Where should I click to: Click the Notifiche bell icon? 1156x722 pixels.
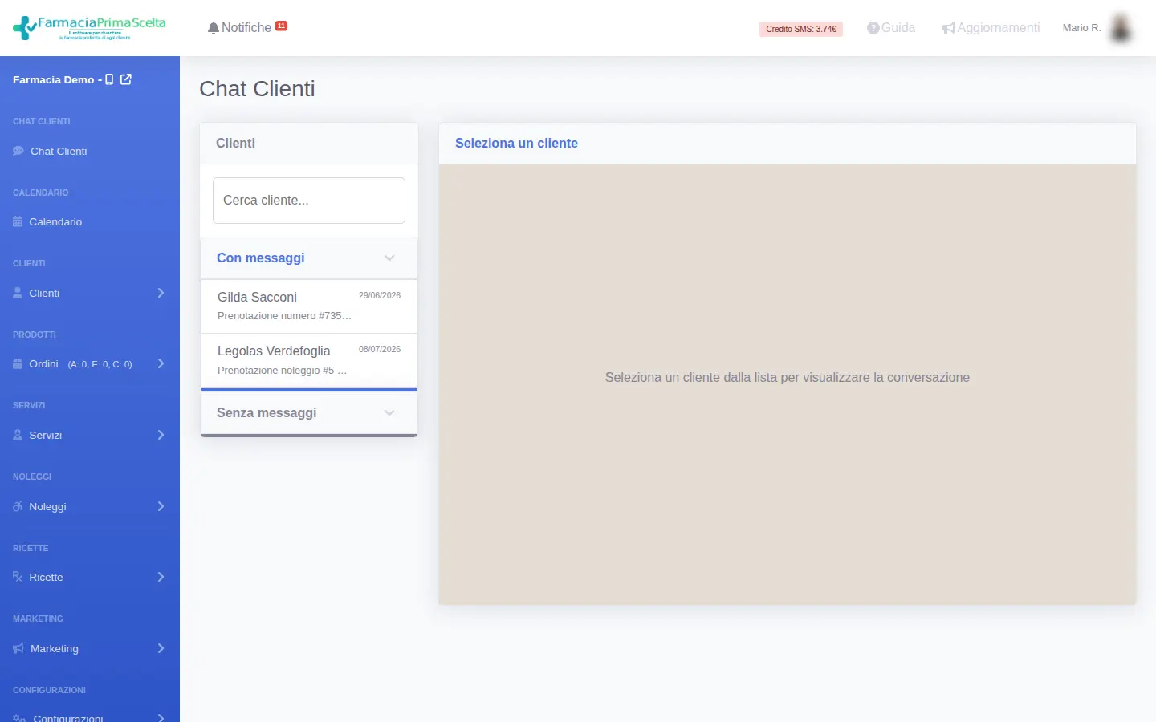[213, 28]
